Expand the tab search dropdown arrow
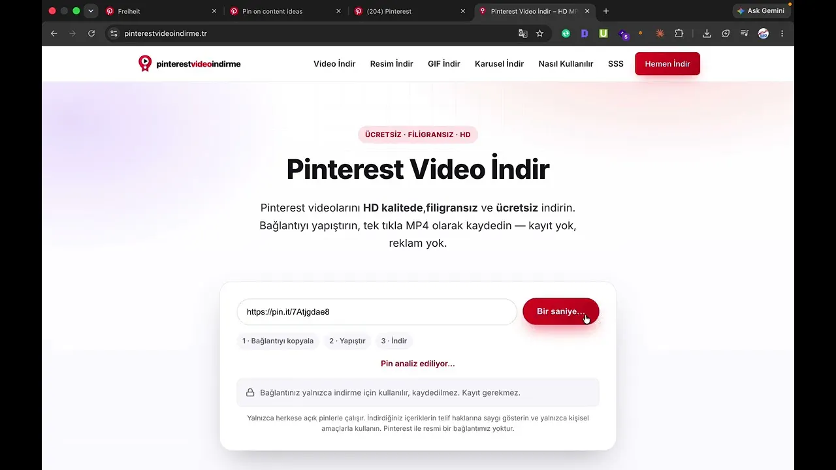The width and height of the screenshot is (836, 470). coord(91,11)
